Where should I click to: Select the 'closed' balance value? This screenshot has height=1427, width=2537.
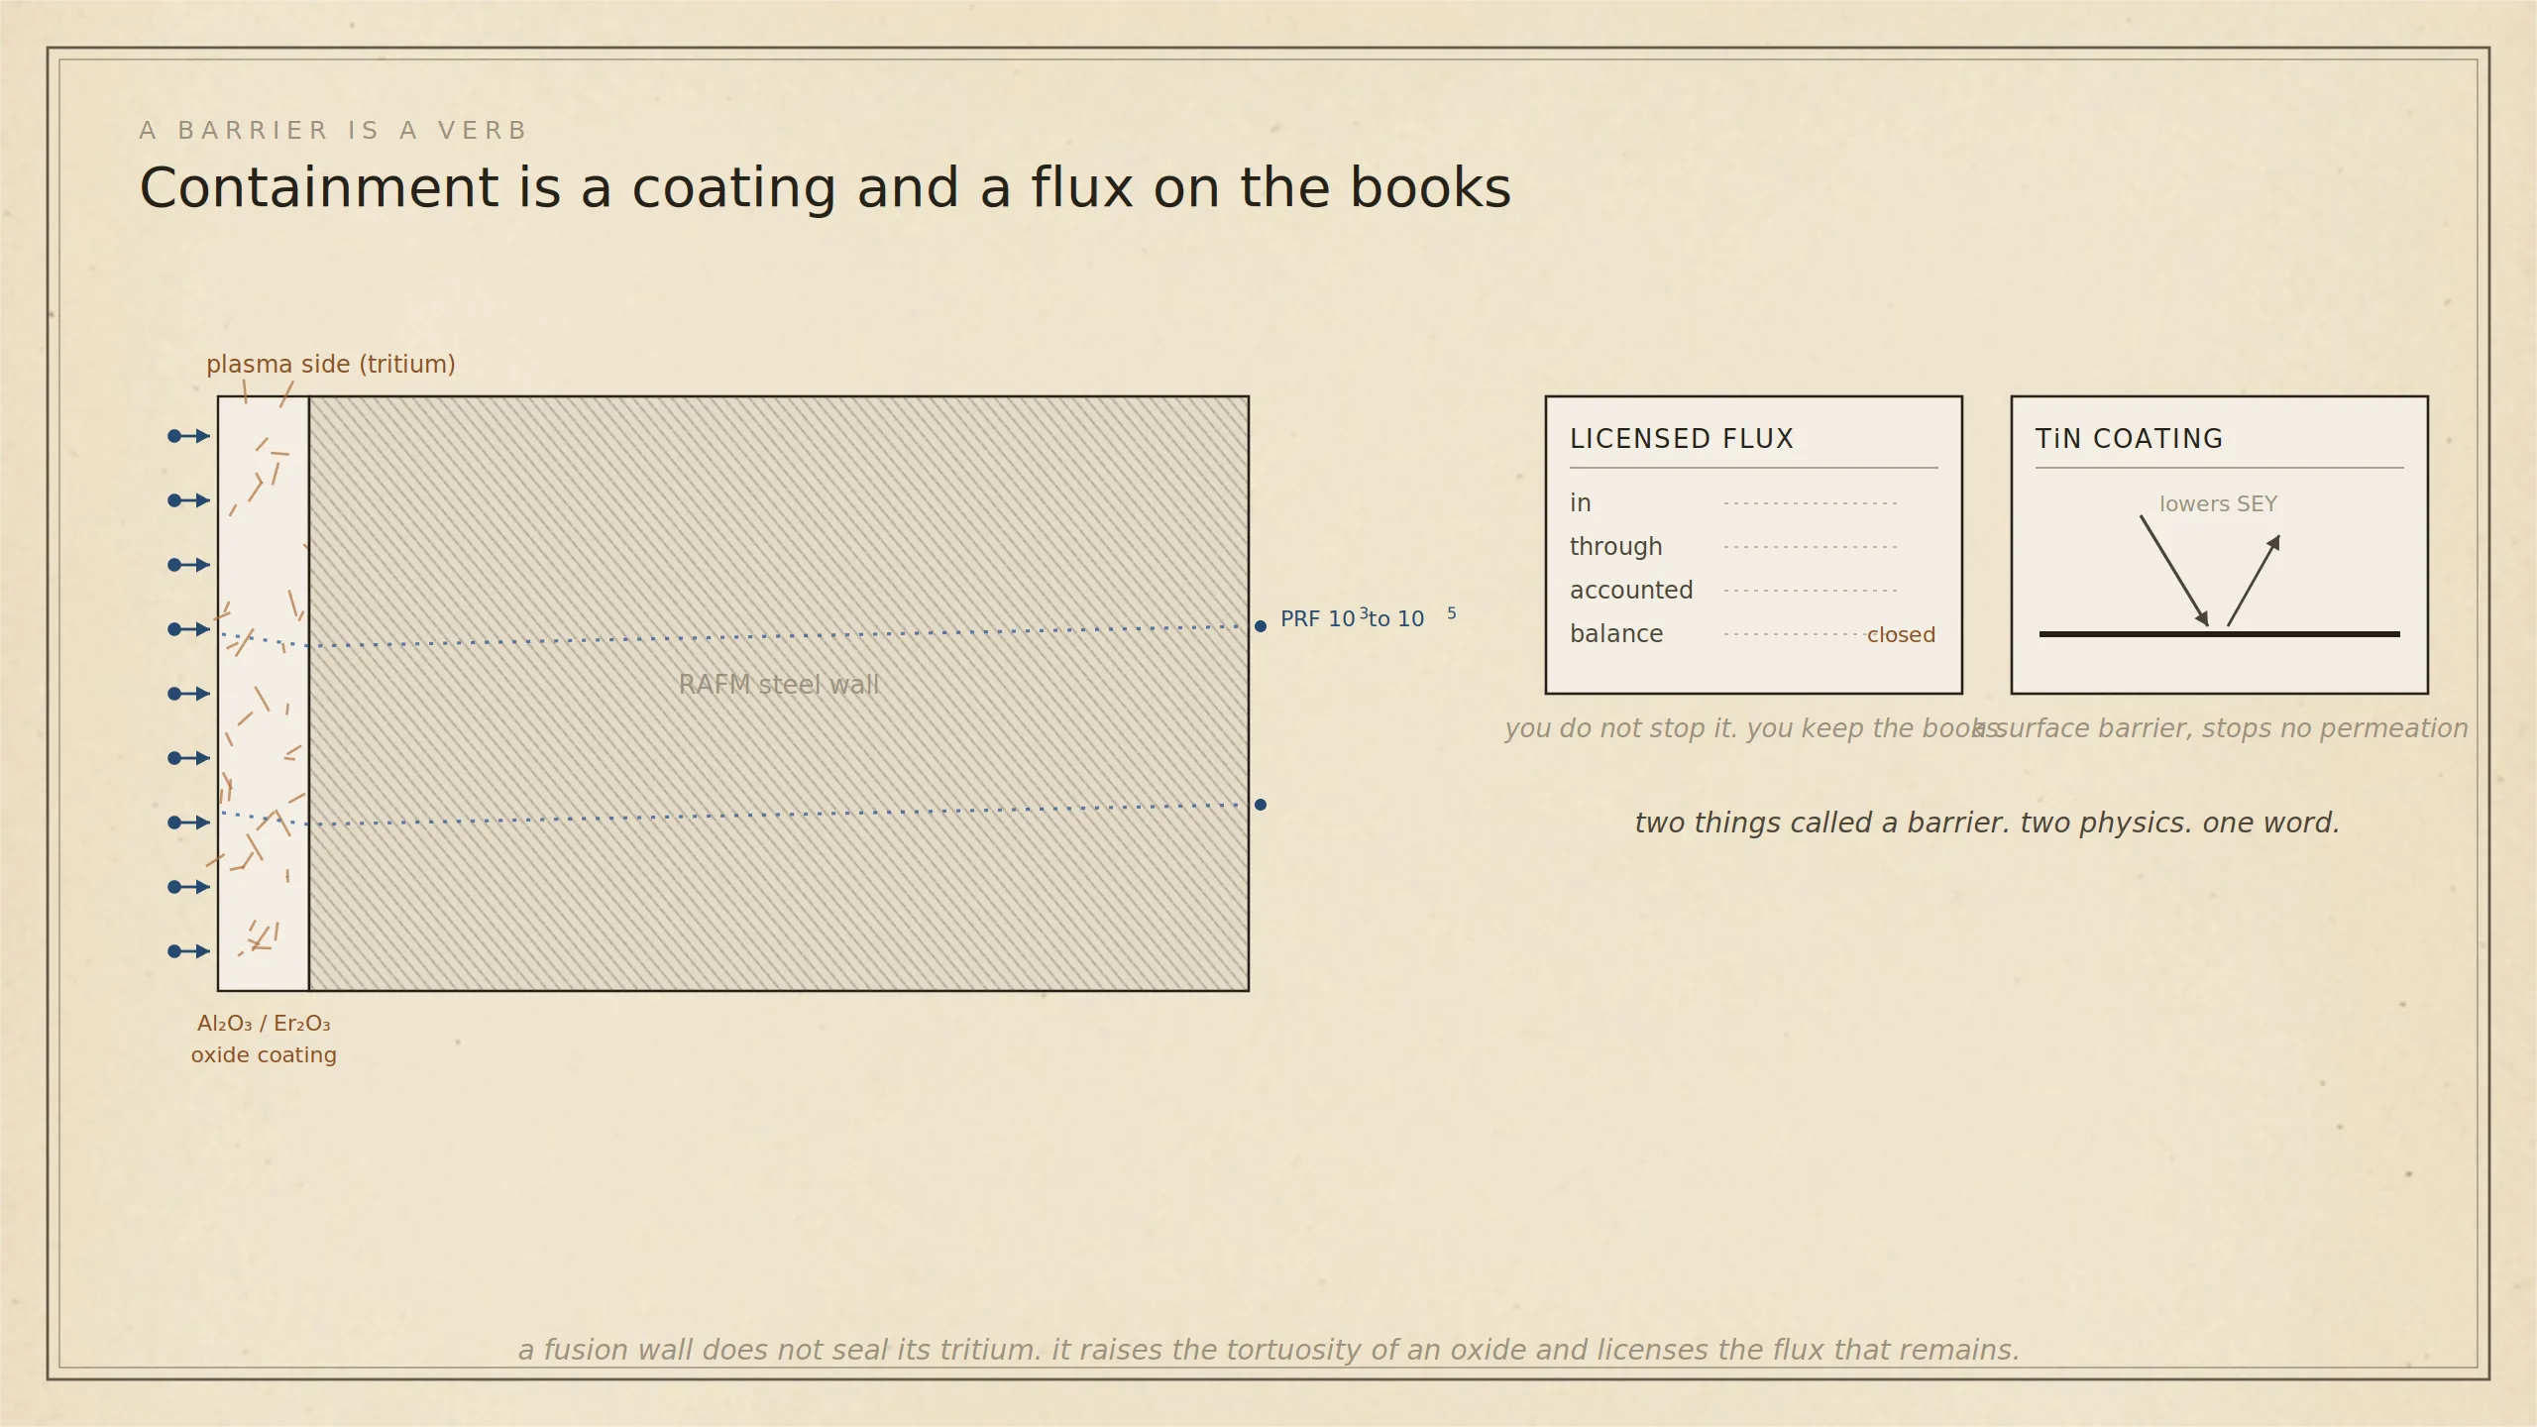pyautogui.click(x=1901, y=635)
